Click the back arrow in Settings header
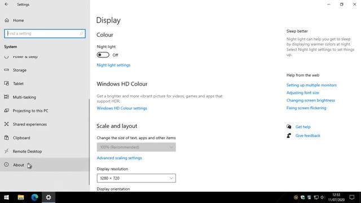Viewport: 361px width, 203px height. 6,4
